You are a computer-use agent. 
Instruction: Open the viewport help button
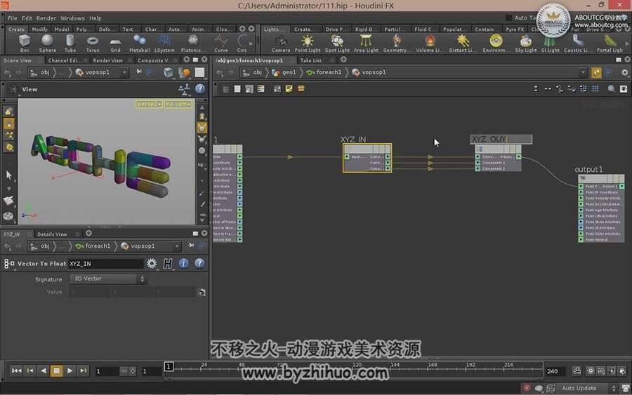click(x=200, y=89)
